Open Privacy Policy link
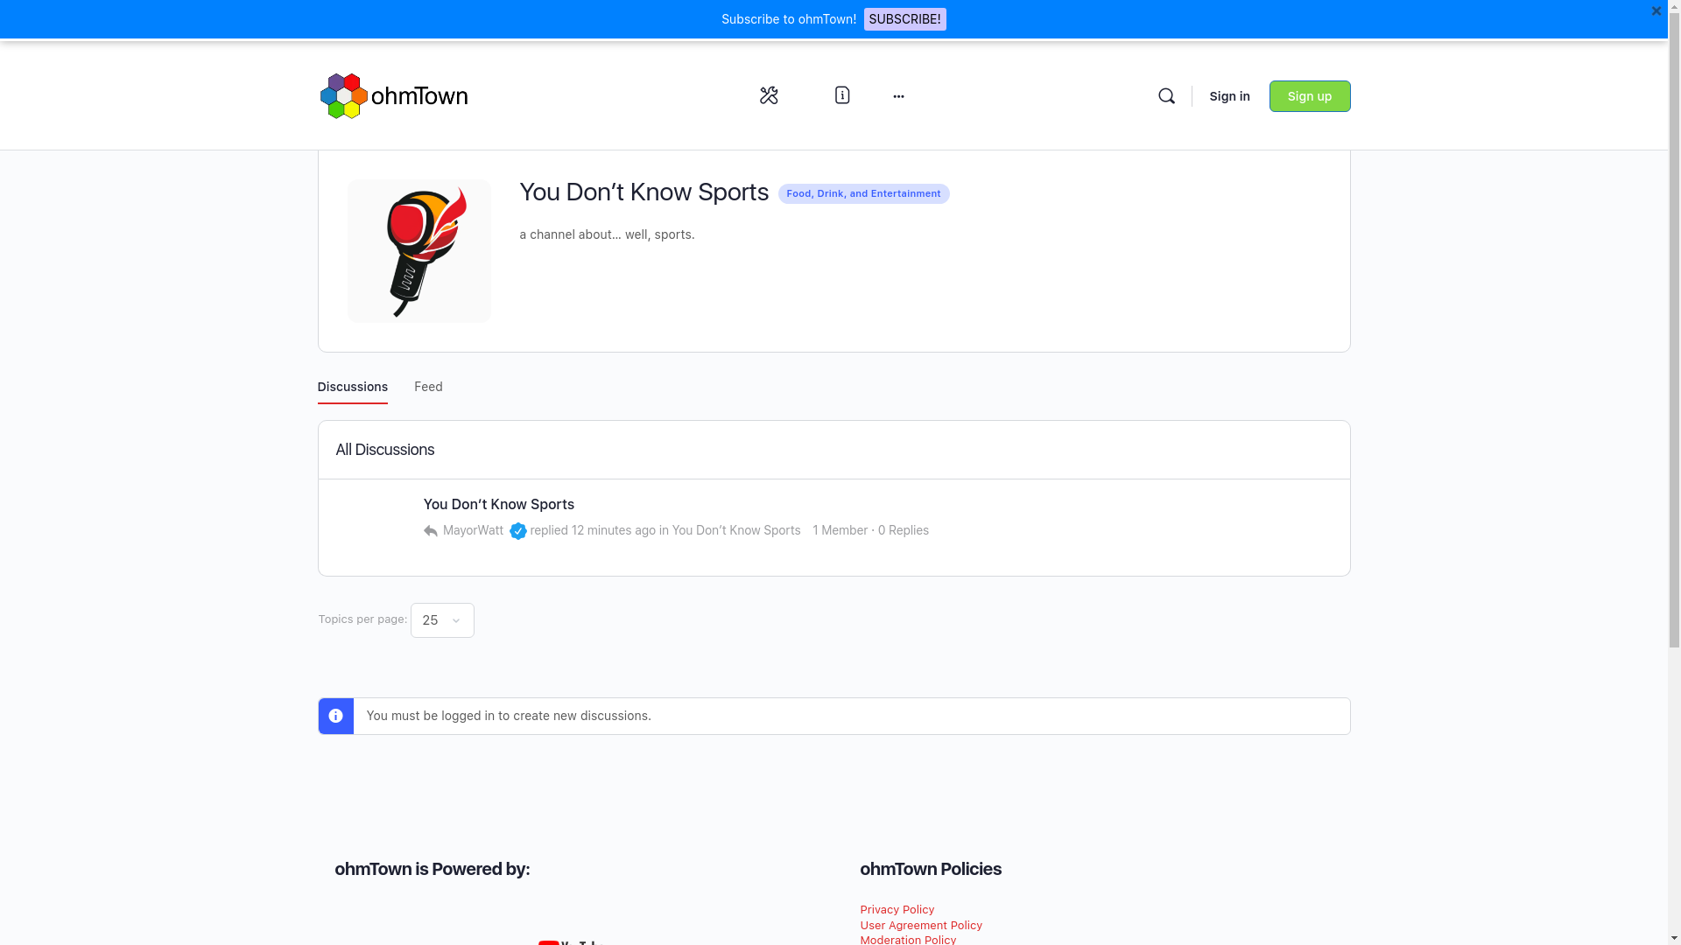Viewport: 1681px width, 945px height. tap(897, 910)
